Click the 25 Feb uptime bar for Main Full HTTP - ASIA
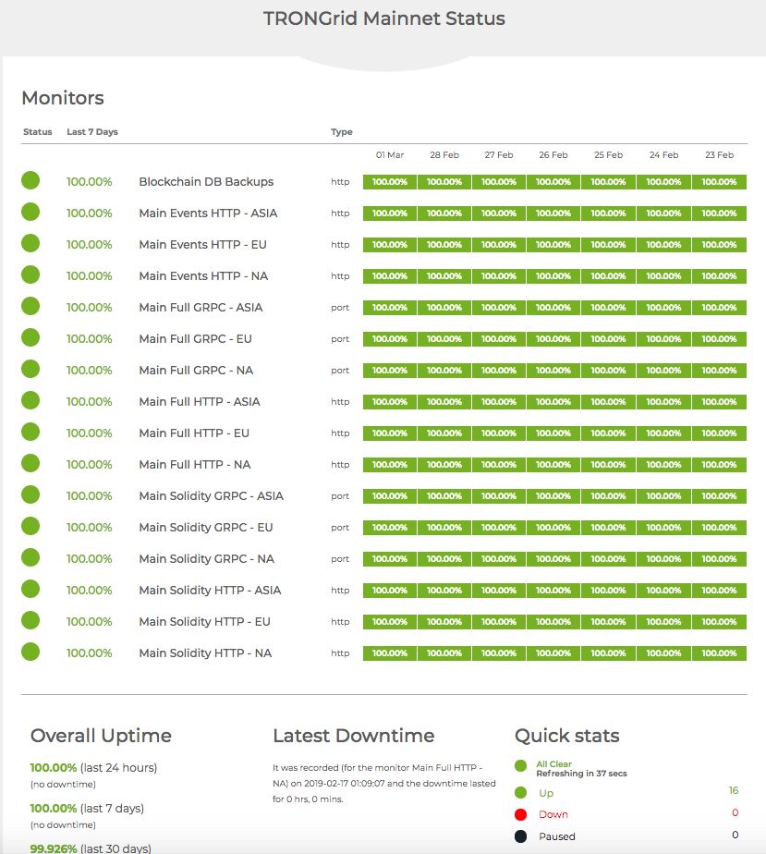Viewport: 766px width, 854px height. pos(608,402)
